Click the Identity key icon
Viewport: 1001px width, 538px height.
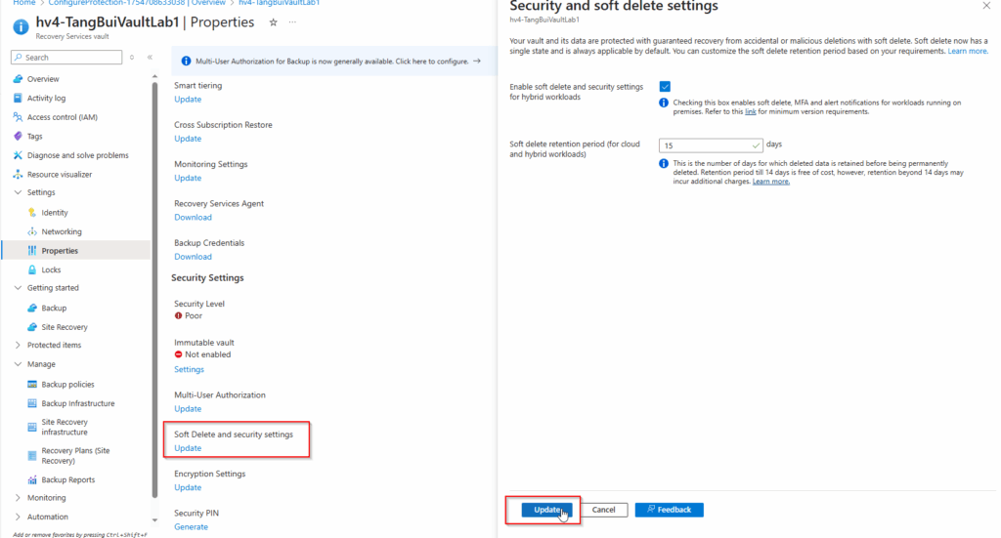pyautogui.click(x=32, y=213)
